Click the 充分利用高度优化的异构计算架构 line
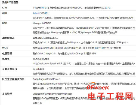Viewport: 136px width, 105px height. (x=84, y=74)
